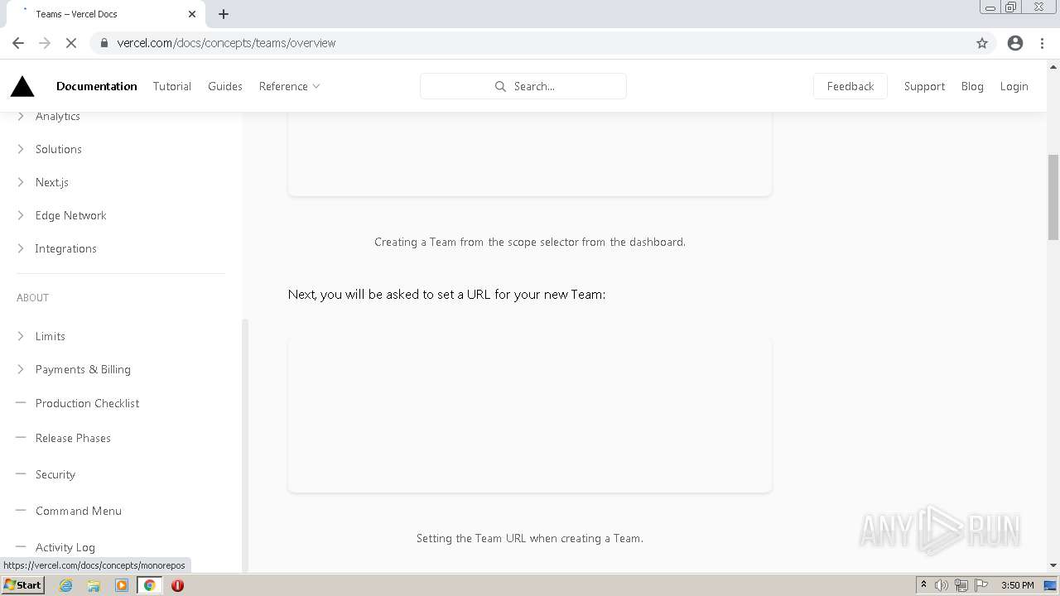Screen dimensions: 1060x596
Task: Expand the Limits sidebar section
Action: [x=21, y=336]
